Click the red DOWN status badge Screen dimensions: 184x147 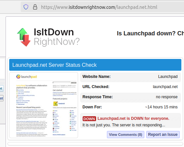click(x=89, y=119)
